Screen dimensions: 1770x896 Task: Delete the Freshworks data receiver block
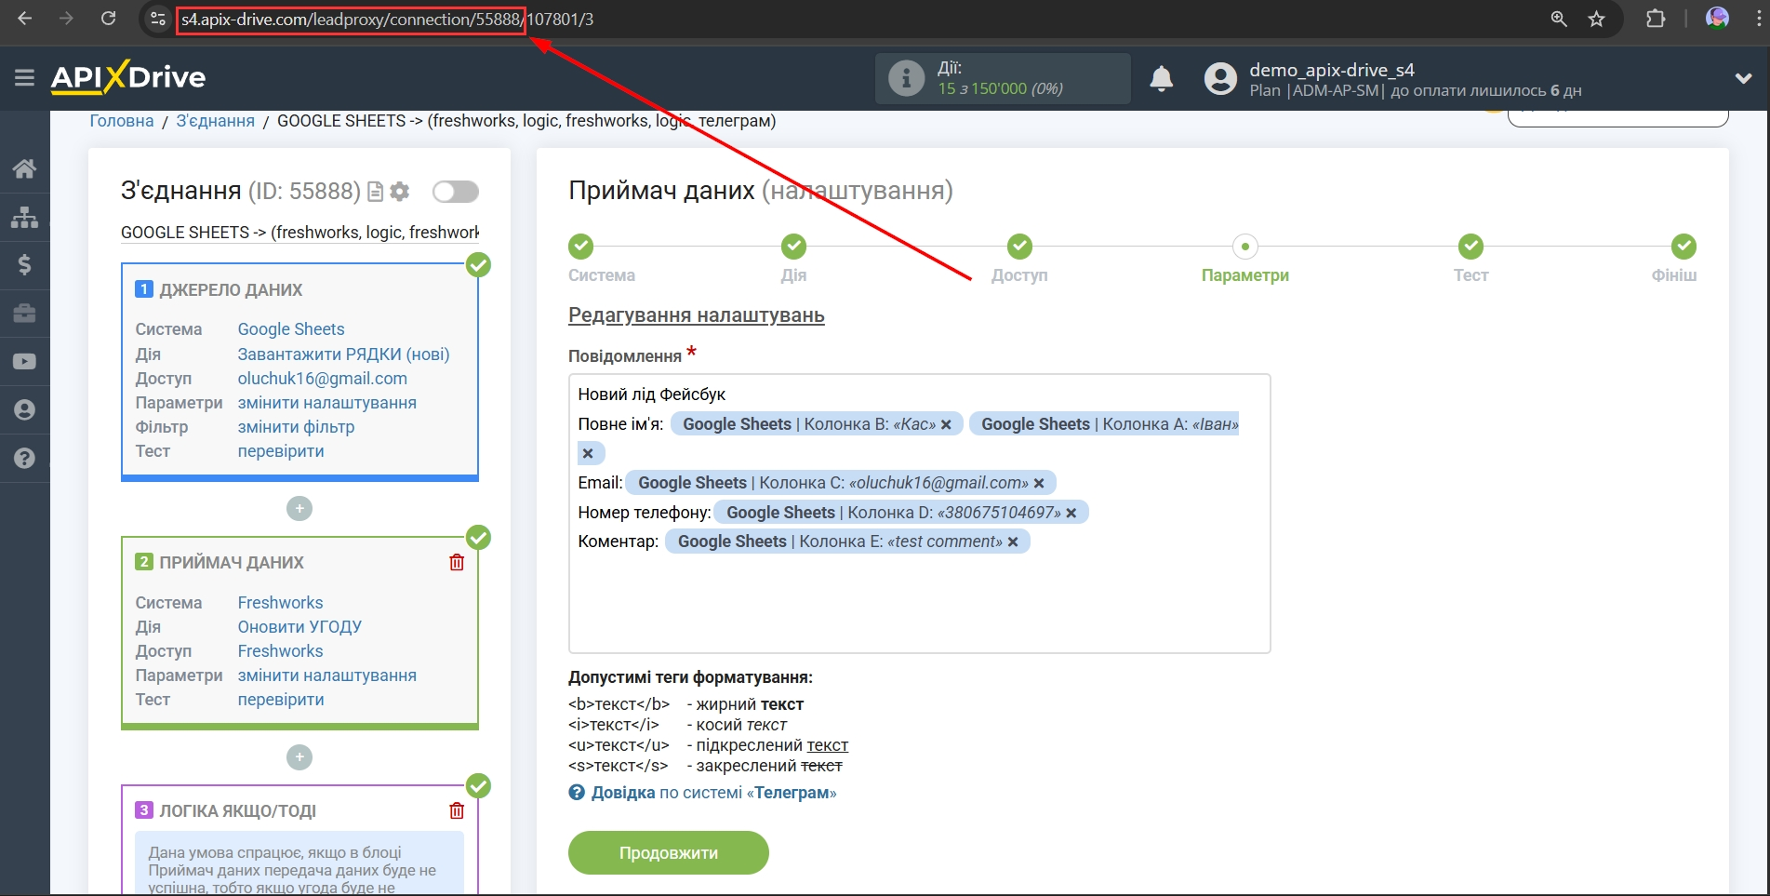point(457,562)
